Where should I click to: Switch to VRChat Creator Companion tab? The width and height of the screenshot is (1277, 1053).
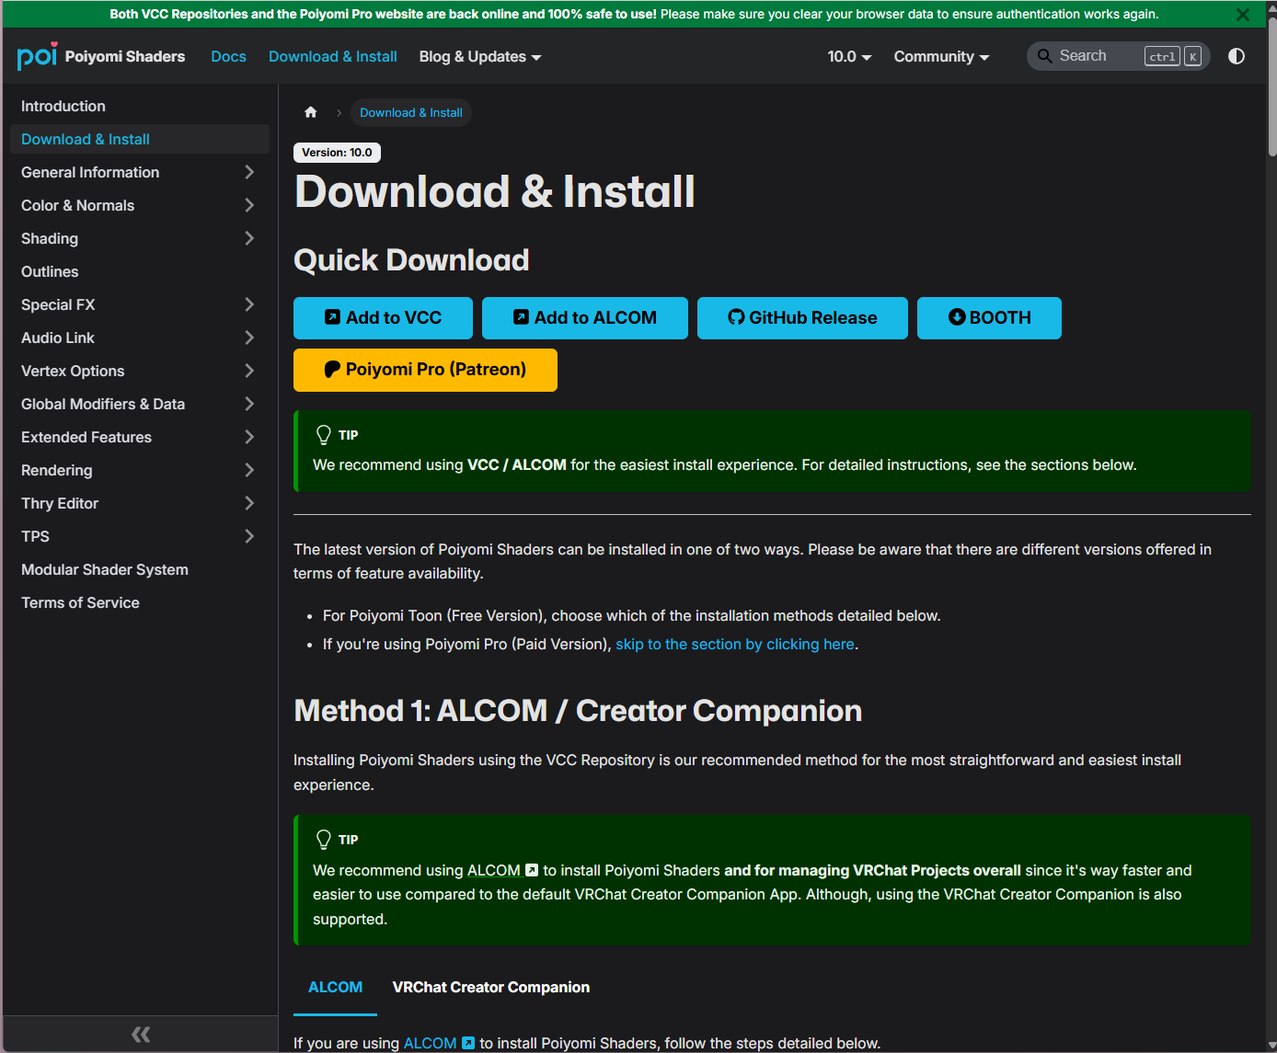[491, 988]
